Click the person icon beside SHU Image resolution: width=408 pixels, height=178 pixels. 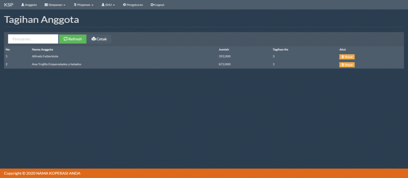(x=103, y=5)
